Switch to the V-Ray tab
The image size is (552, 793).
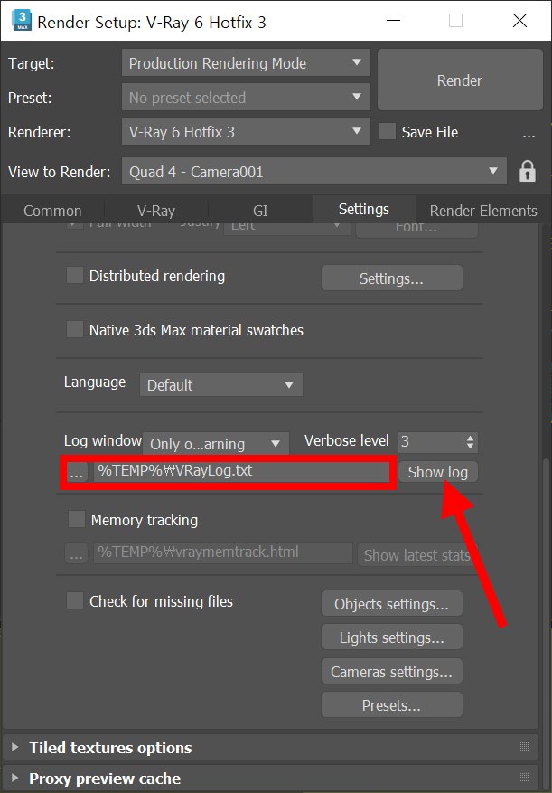tap(156, 211)
